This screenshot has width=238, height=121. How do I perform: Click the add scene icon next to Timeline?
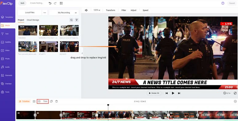click(34, 101)
